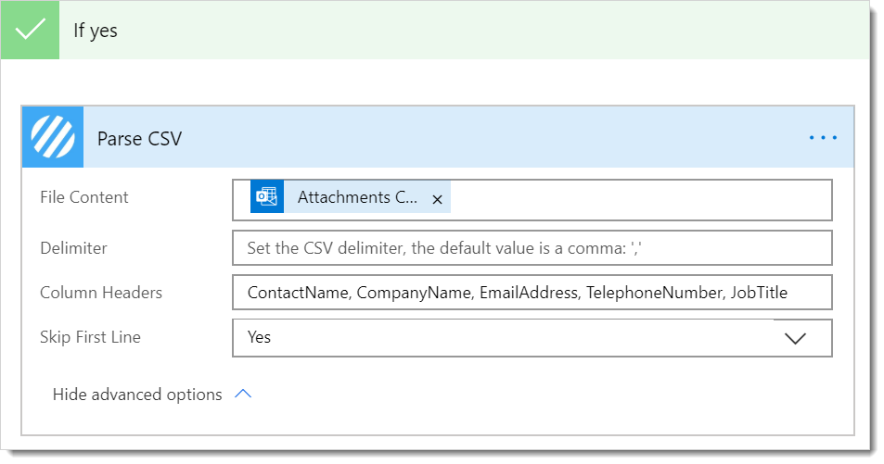Click the Parse CSV action title
This screenshot has height=464, width=884.
point(139,139)
